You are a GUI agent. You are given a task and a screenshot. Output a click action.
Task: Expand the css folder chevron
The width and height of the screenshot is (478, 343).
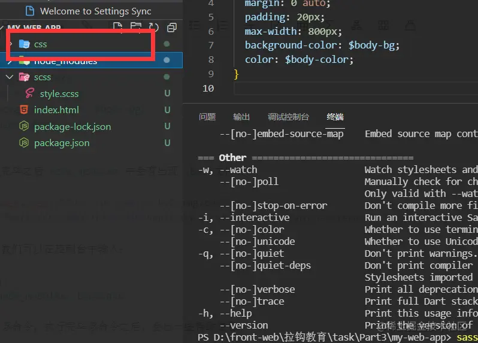point(10,44)
